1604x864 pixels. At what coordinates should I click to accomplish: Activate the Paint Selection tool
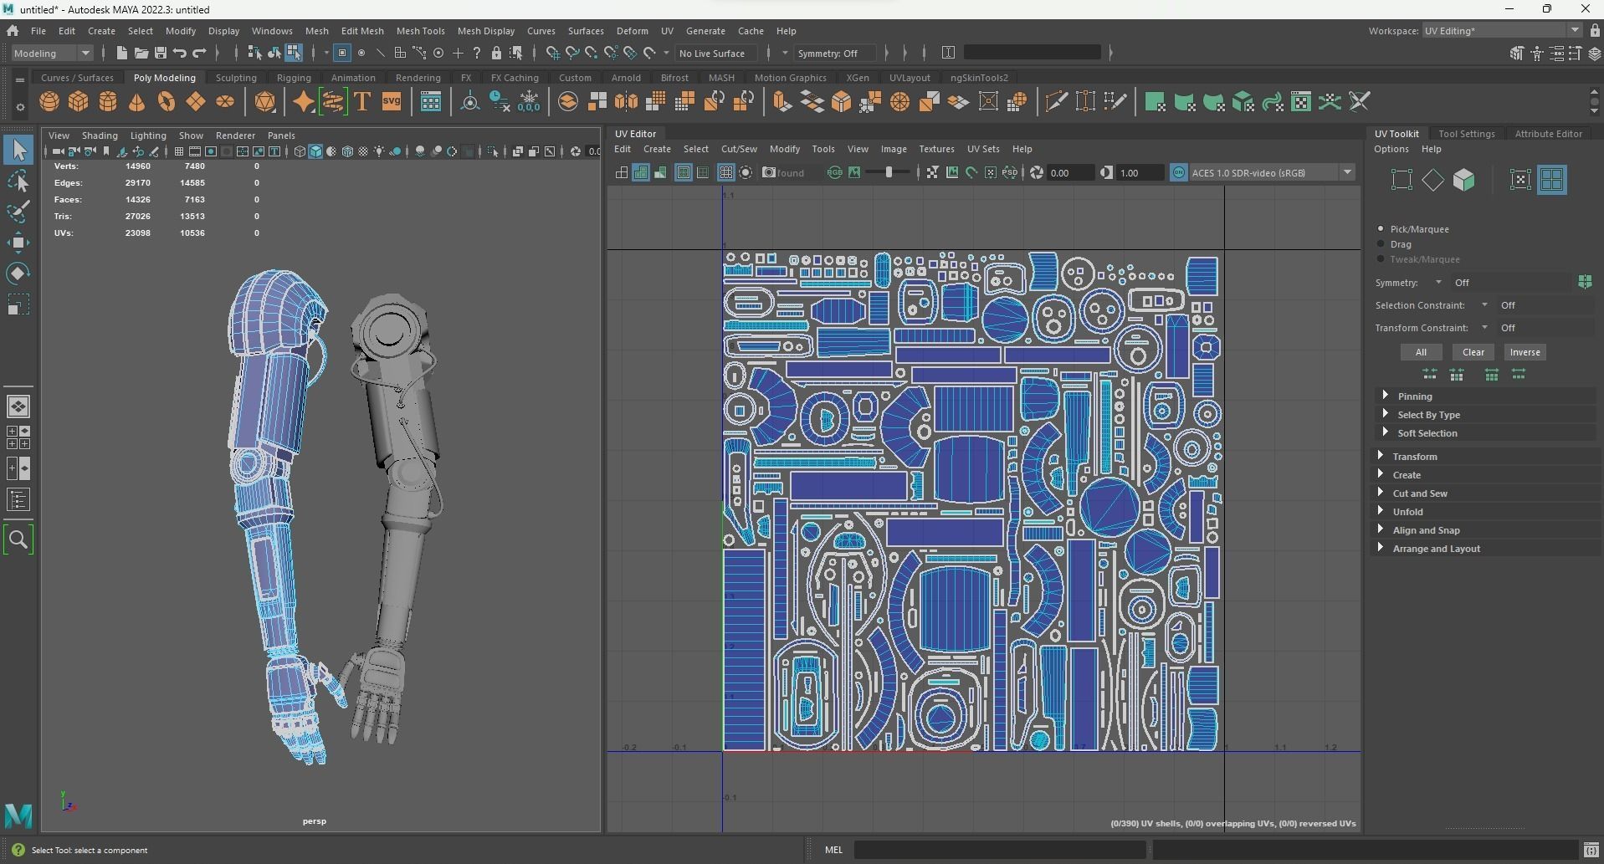point(18,212)
